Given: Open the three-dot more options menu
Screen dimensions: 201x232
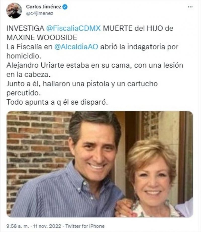Looking at the screenshot, I should (x=190, y=7).
